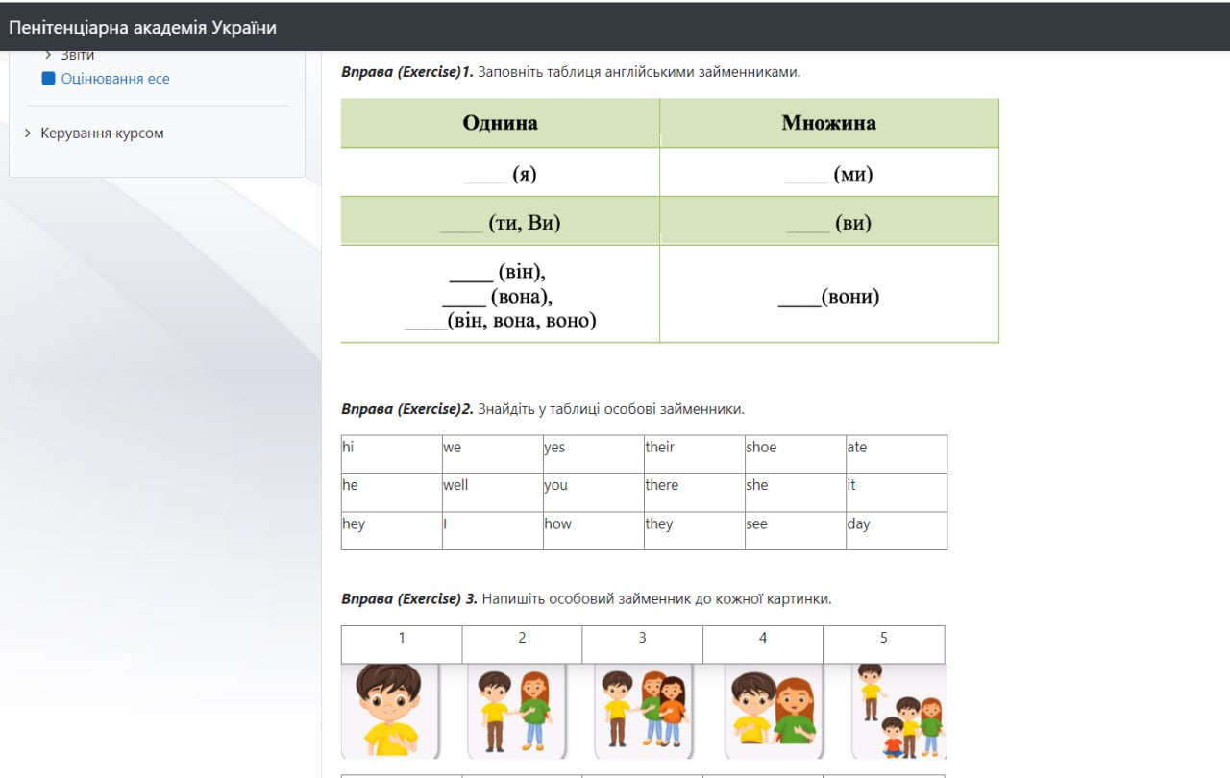
Task: Expand the Керування курсом section
Action: click(102, 134)
